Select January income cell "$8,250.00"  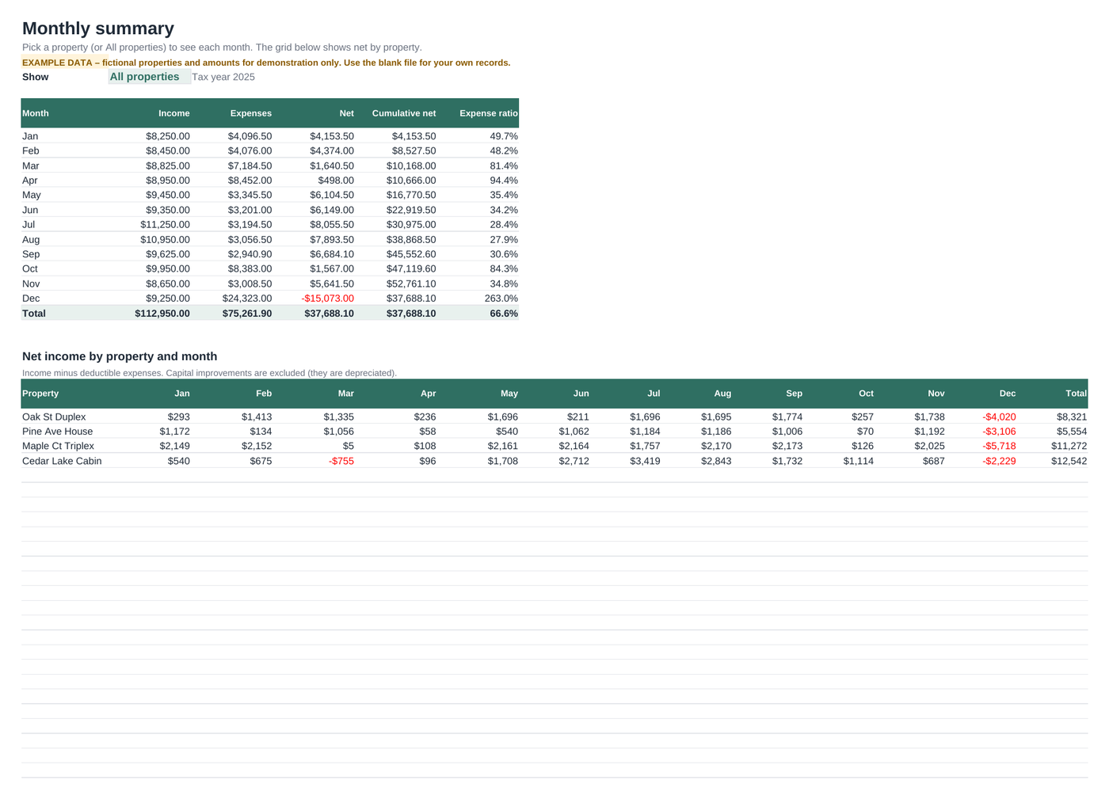(168, 136)
